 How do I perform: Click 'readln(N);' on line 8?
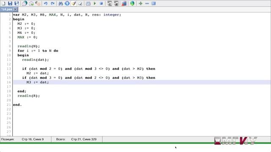tap(28, 46)
